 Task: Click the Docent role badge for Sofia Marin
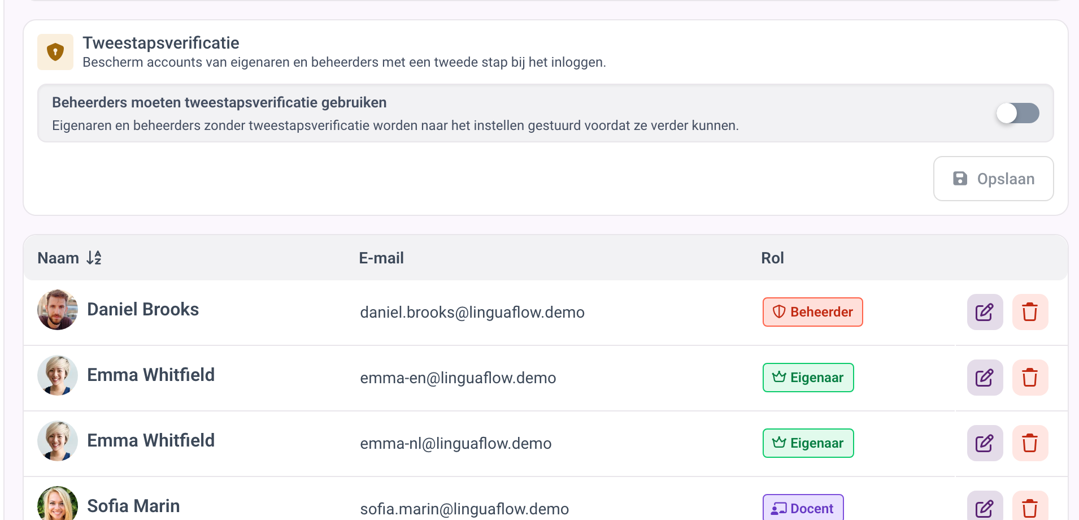pos(803,508)
